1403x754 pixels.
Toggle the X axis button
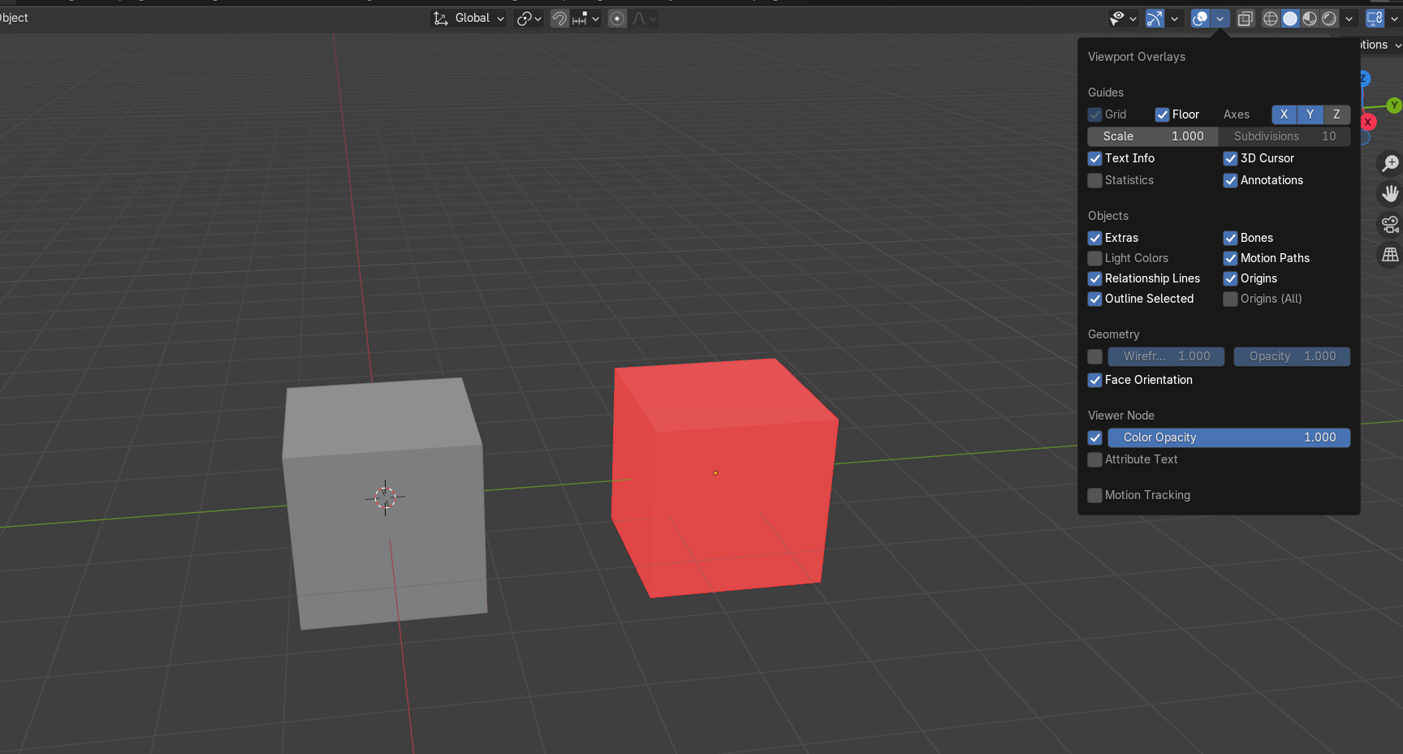click(1284, 114)
